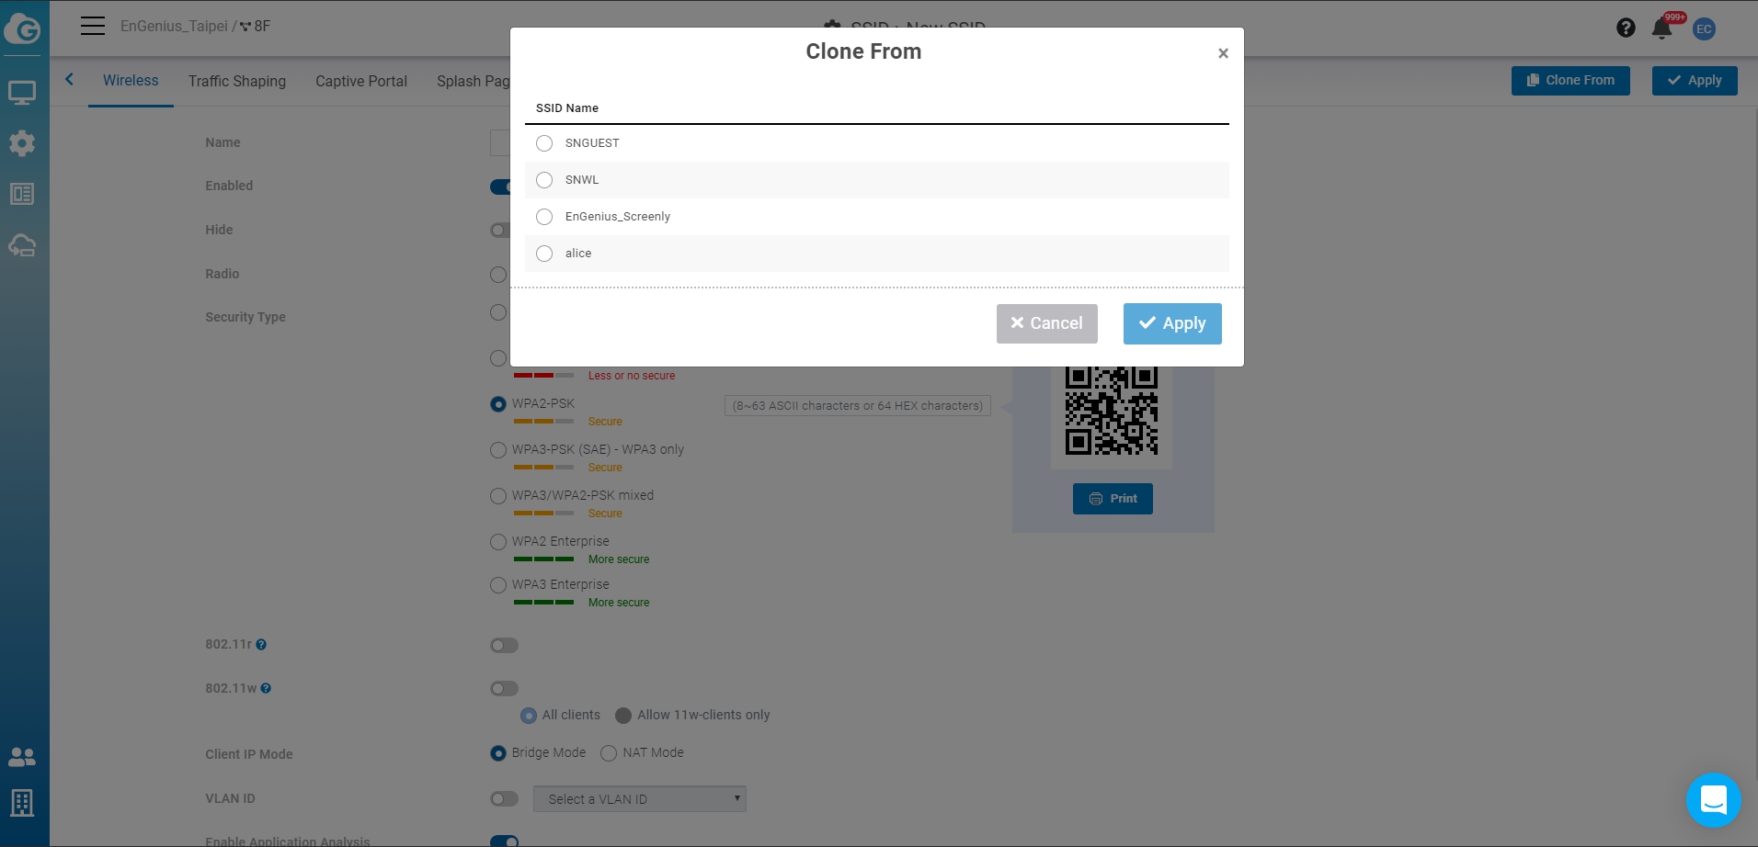Toggle the 802.11r switch
Image resolution: width=1758 pixels, height=847 pixels.
pyautogui.click(x=504, y=645)
